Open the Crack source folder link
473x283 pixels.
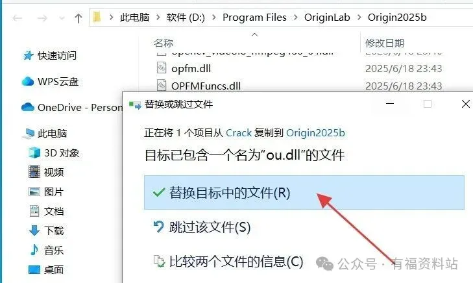pos(239,133)
